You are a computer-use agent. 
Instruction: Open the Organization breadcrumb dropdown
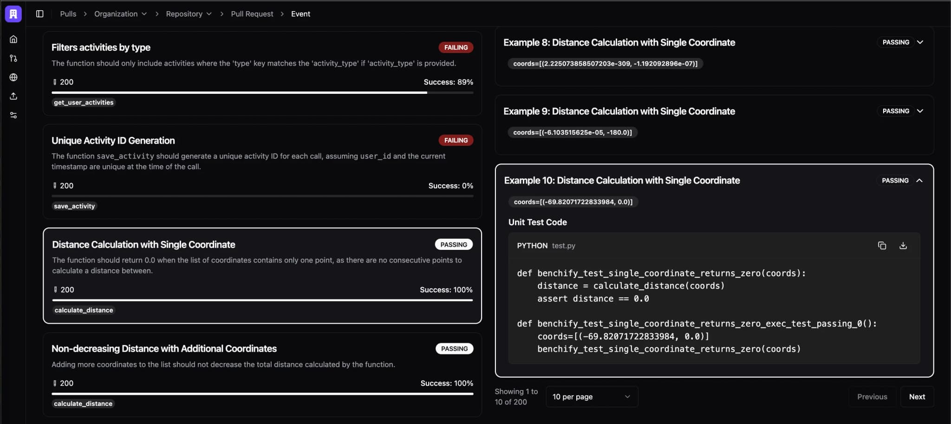pos(144,13)
